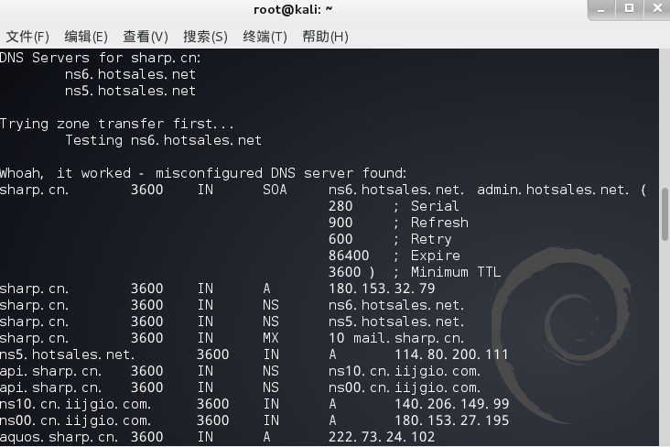The width and height of the screenshot is (670, 447).
Task: Click the terminal vertical scrollbar thumb
Action: [x=665, y=213]
